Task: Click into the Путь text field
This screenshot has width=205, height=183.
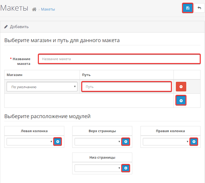Action: pyautogui.click(x=126, y=87)
